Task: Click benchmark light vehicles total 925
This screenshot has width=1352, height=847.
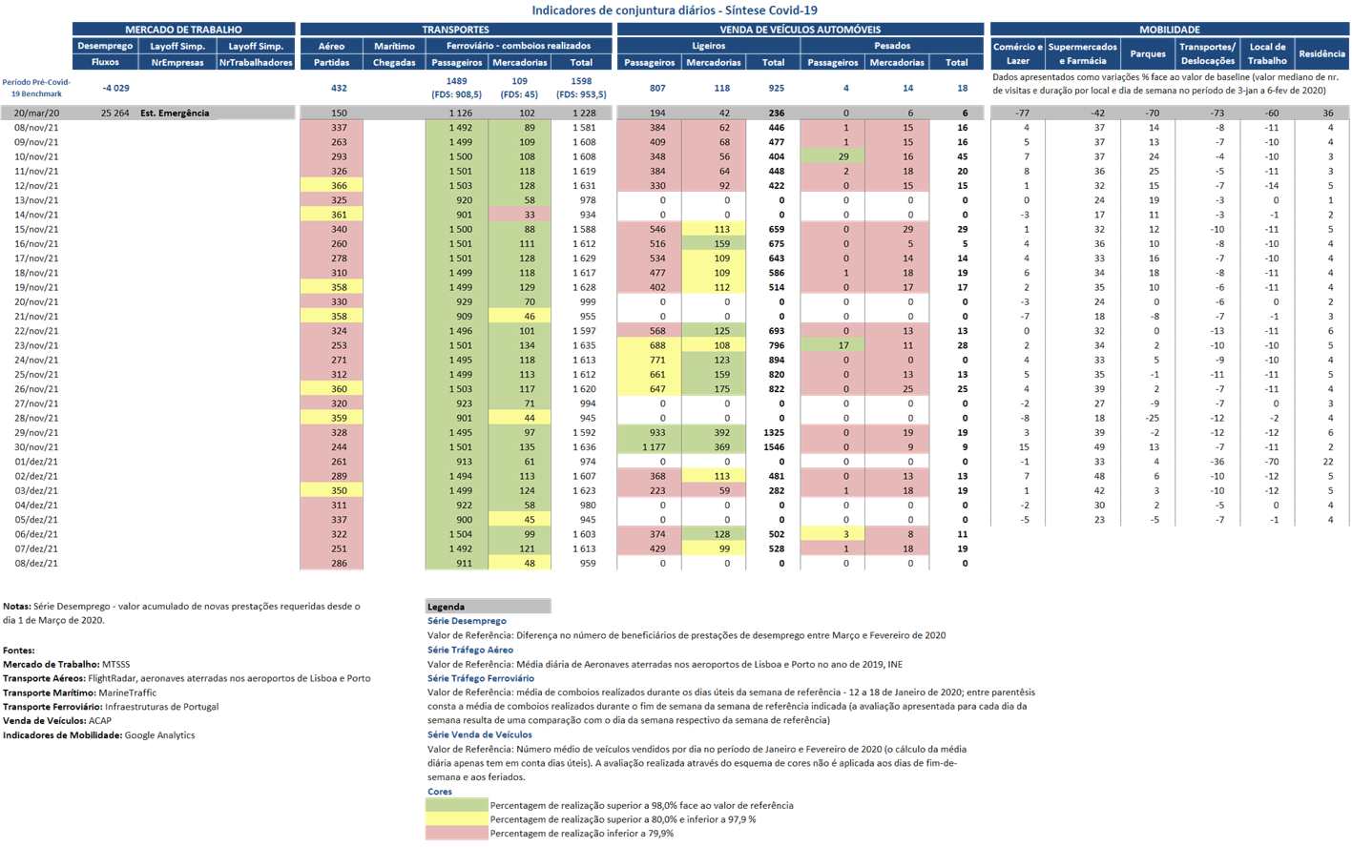Action: pyautogui.click(x=777, y=88)
